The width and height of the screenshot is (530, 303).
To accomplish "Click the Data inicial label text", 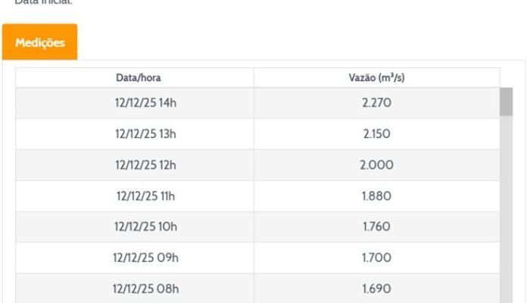I will [42, 2].
